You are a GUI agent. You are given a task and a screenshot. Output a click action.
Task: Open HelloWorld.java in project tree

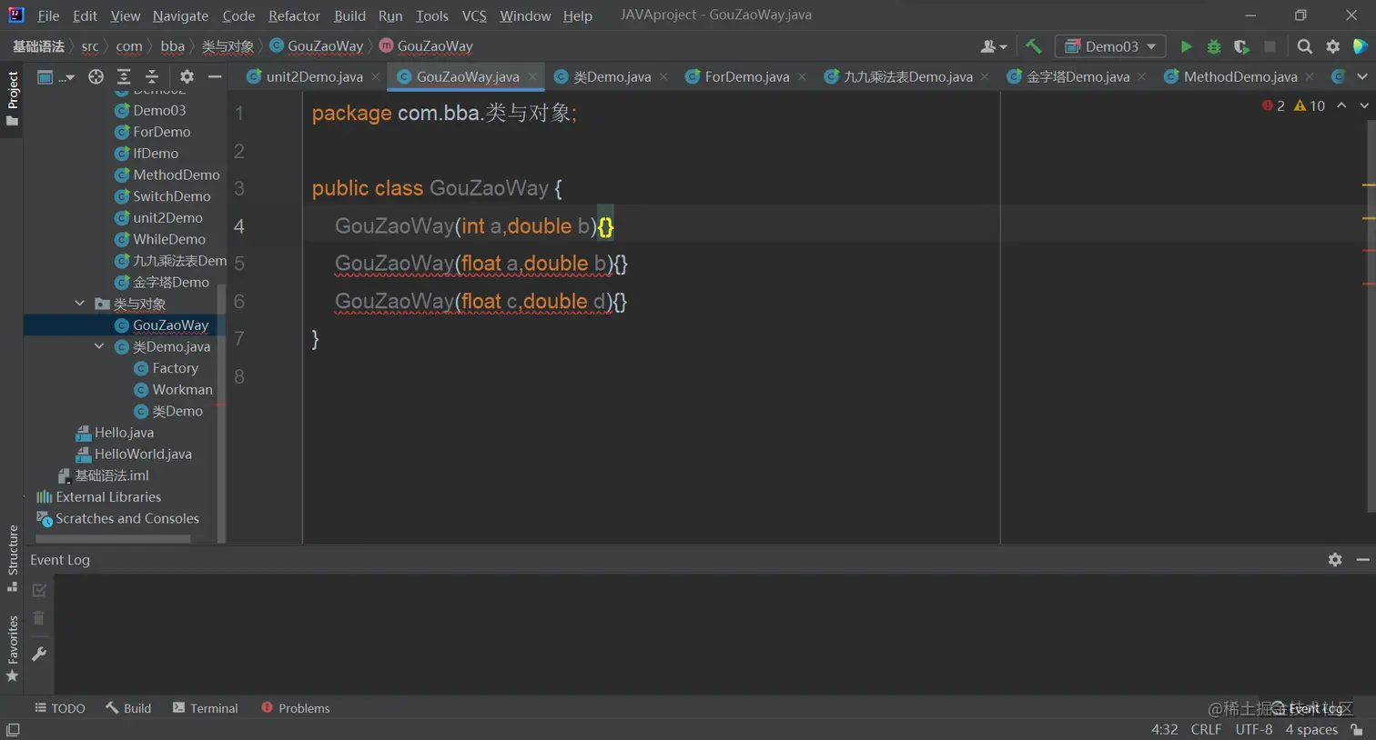tap(143, 454)
